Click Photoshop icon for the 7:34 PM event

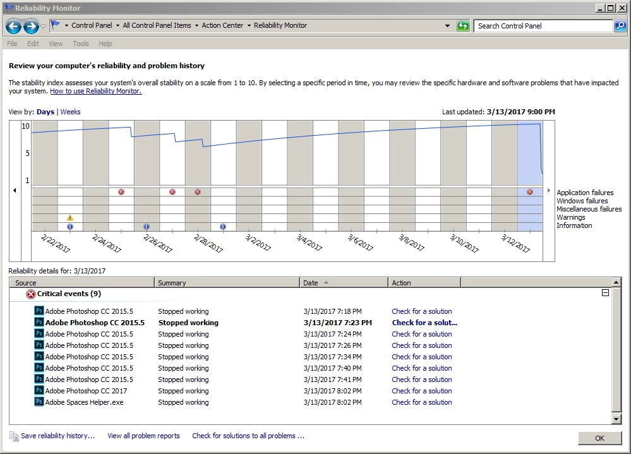tap(39, 356)
